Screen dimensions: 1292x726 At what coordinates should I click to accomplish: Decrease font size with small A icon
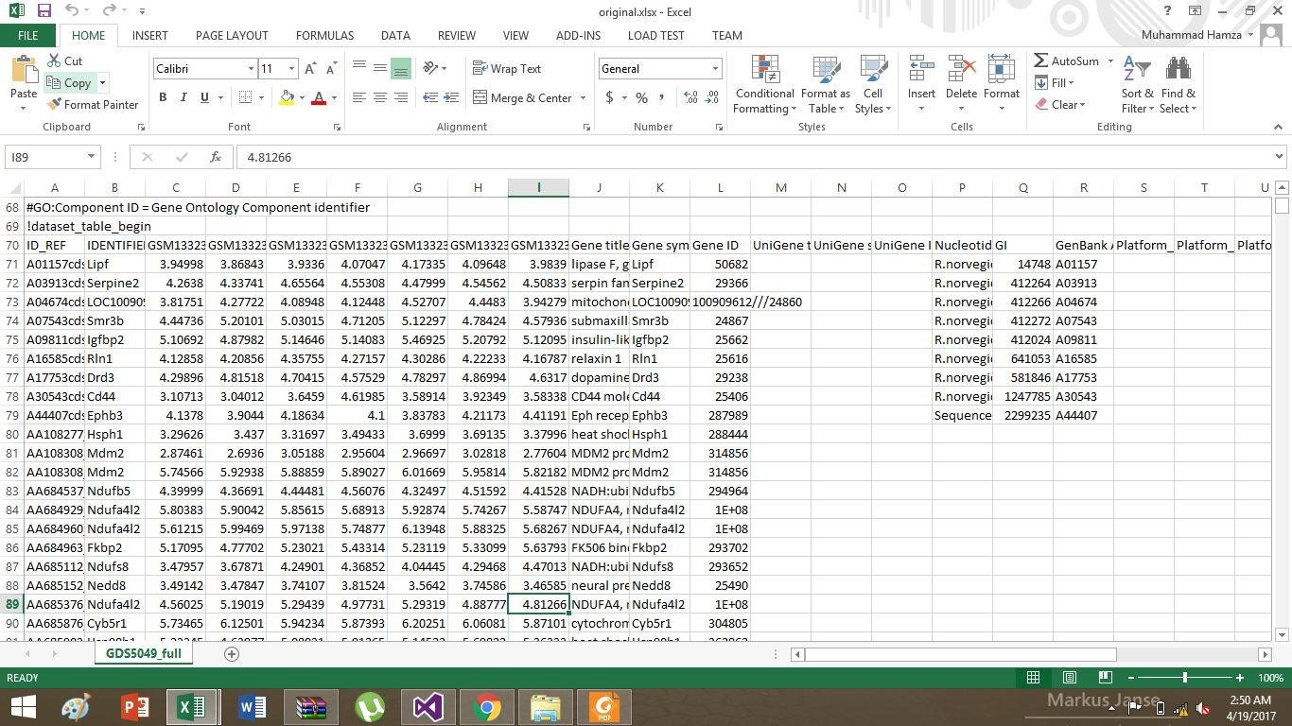331,69
